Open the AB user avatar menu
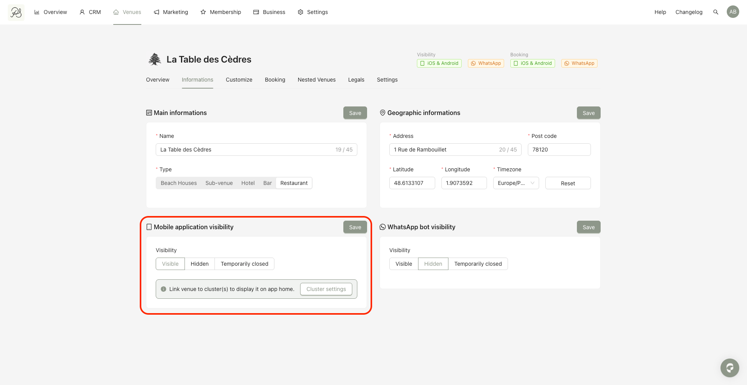This screenshot has width=747, height=385. (733, 12)
